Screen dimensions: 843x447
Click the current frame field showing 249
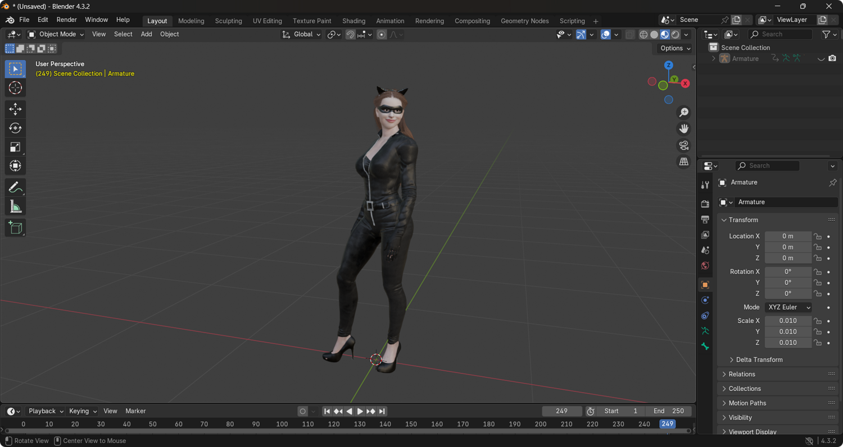pos(562,412)
